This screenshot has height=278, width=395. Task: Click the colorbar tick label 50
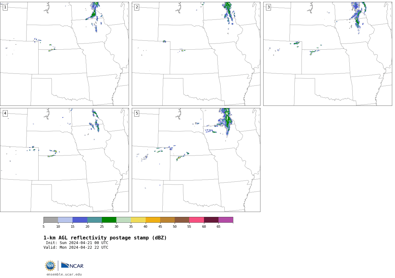click(175, 227)
